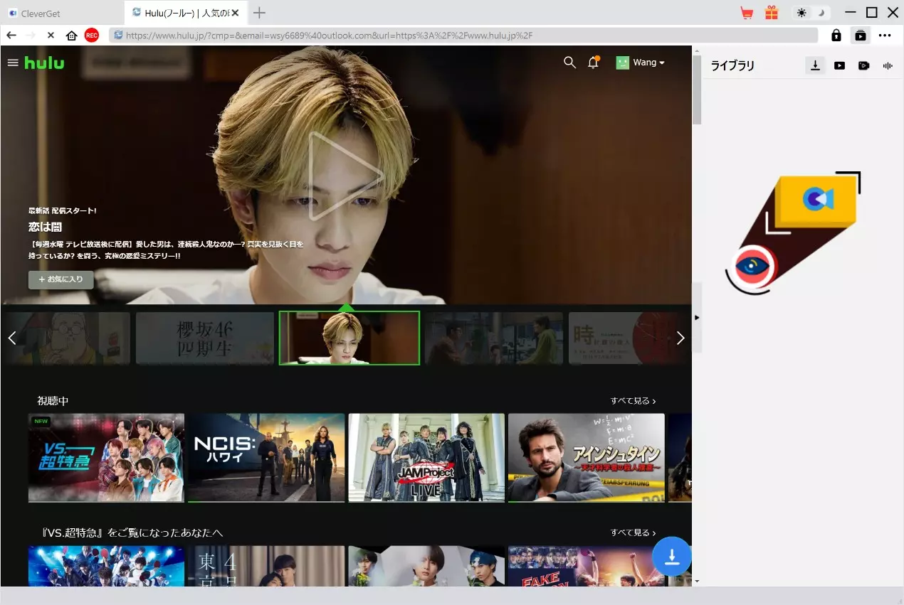The image size is (904, 605).
Task: Open the three-dots more menu
Action: (885, 35)
